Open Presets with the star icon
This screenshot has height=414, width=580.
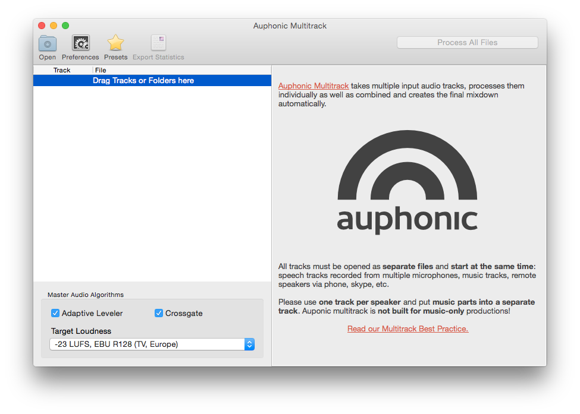115,43
